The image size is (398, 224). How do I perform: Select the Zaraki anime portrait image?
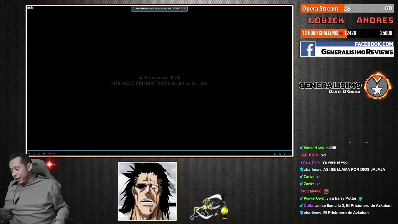[x=147, y=191]
